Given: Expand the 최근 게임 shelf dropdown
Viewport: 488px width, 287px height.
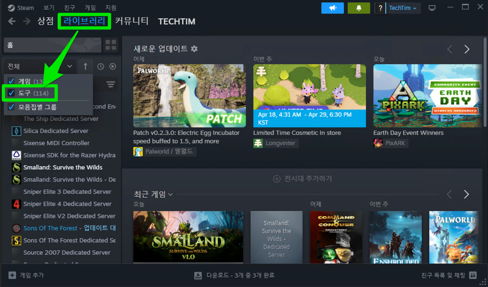Looking at the screenshot, I should pos(170,194).
